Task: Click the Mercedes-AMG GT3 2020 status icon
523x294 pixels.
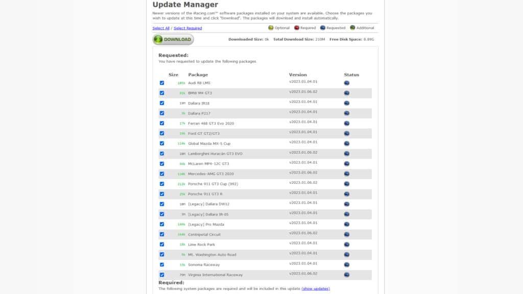Action: coord(347,174)
